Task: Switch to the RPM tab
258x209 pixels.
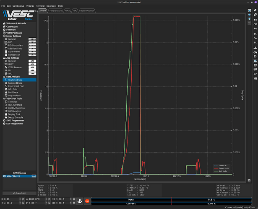Action: point(67,10)
